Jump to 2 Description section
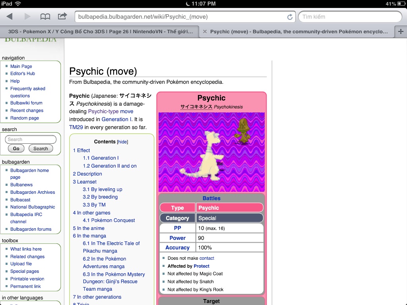 [87, 174]
